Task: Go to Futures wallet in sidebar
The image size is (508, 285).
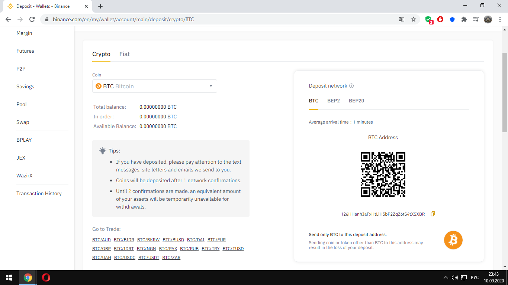Action: (25, 51)
